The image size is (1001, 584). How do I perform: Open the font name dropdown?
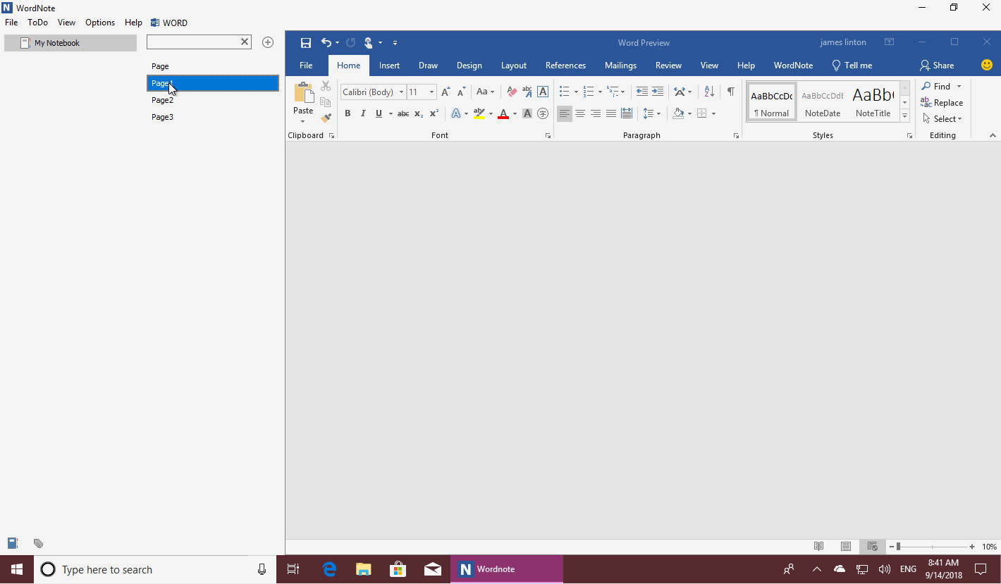tap(401, 92)
